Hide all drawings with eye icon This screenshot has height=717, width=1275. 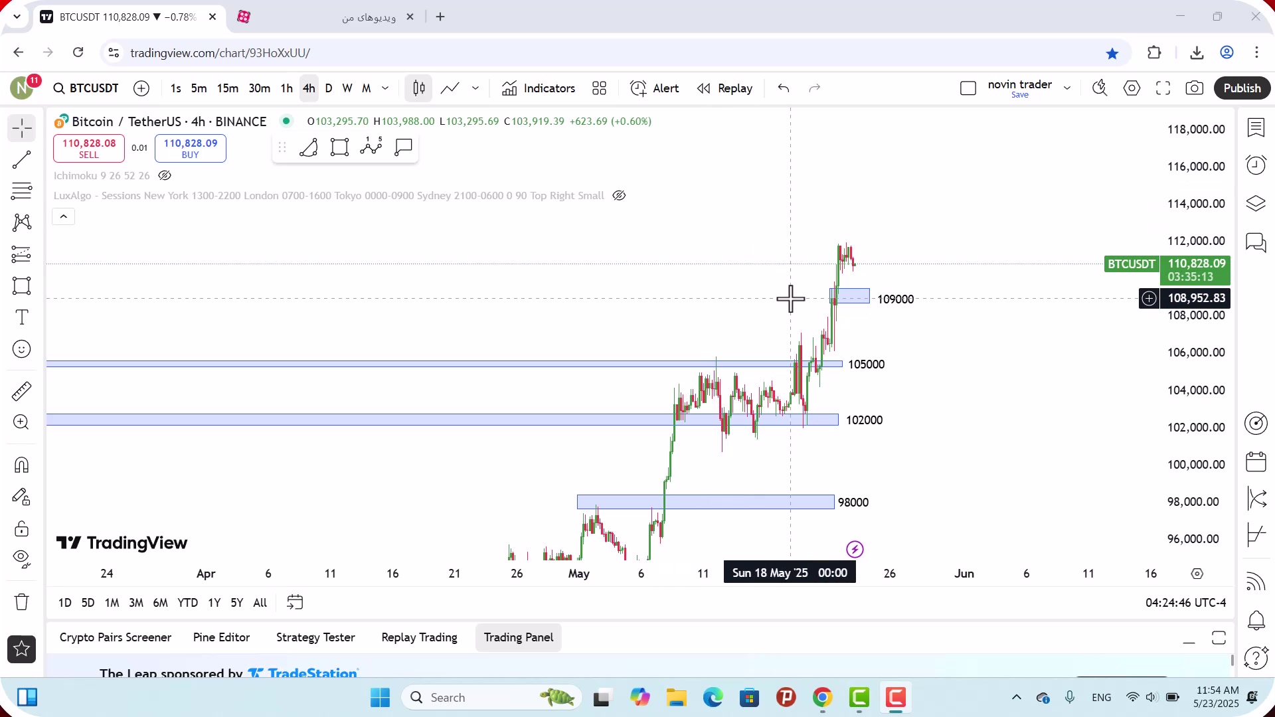coord(22,560)
